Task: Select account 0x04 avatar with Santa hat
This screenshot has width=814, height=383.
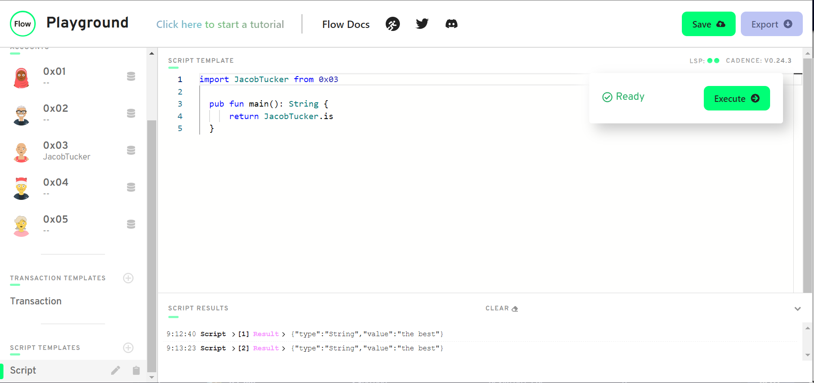Action: 21,189
